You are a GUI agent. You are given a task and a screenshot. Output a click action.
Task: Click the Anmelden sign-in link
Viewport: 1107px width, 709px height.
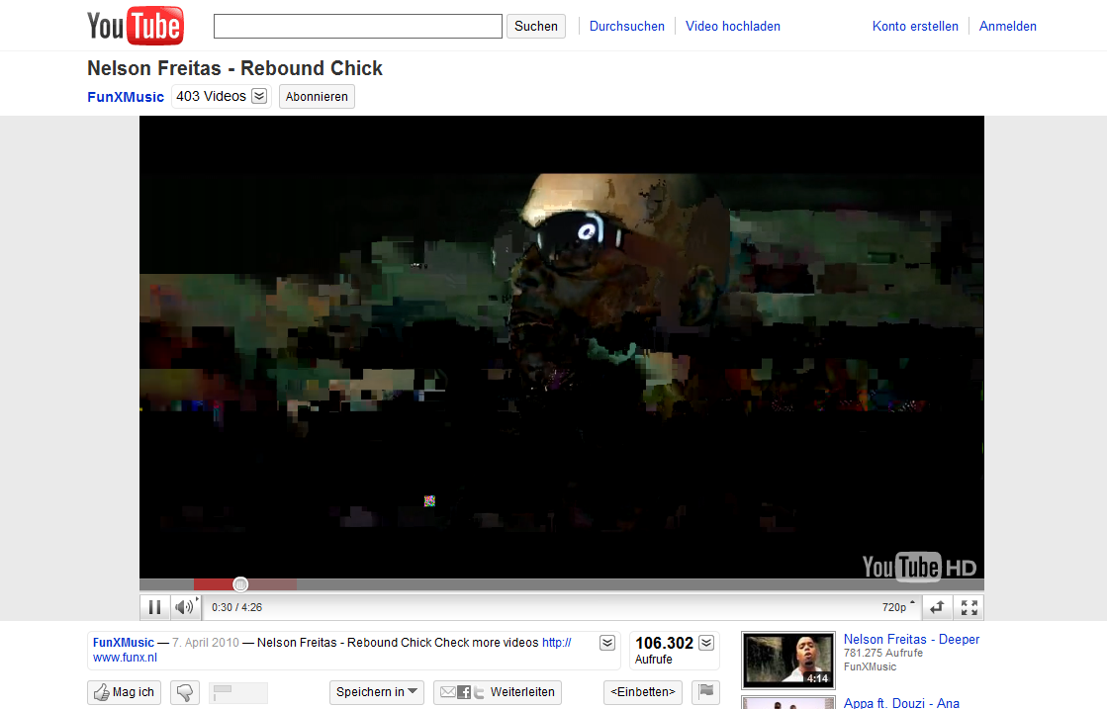(x=1008, y=26)
